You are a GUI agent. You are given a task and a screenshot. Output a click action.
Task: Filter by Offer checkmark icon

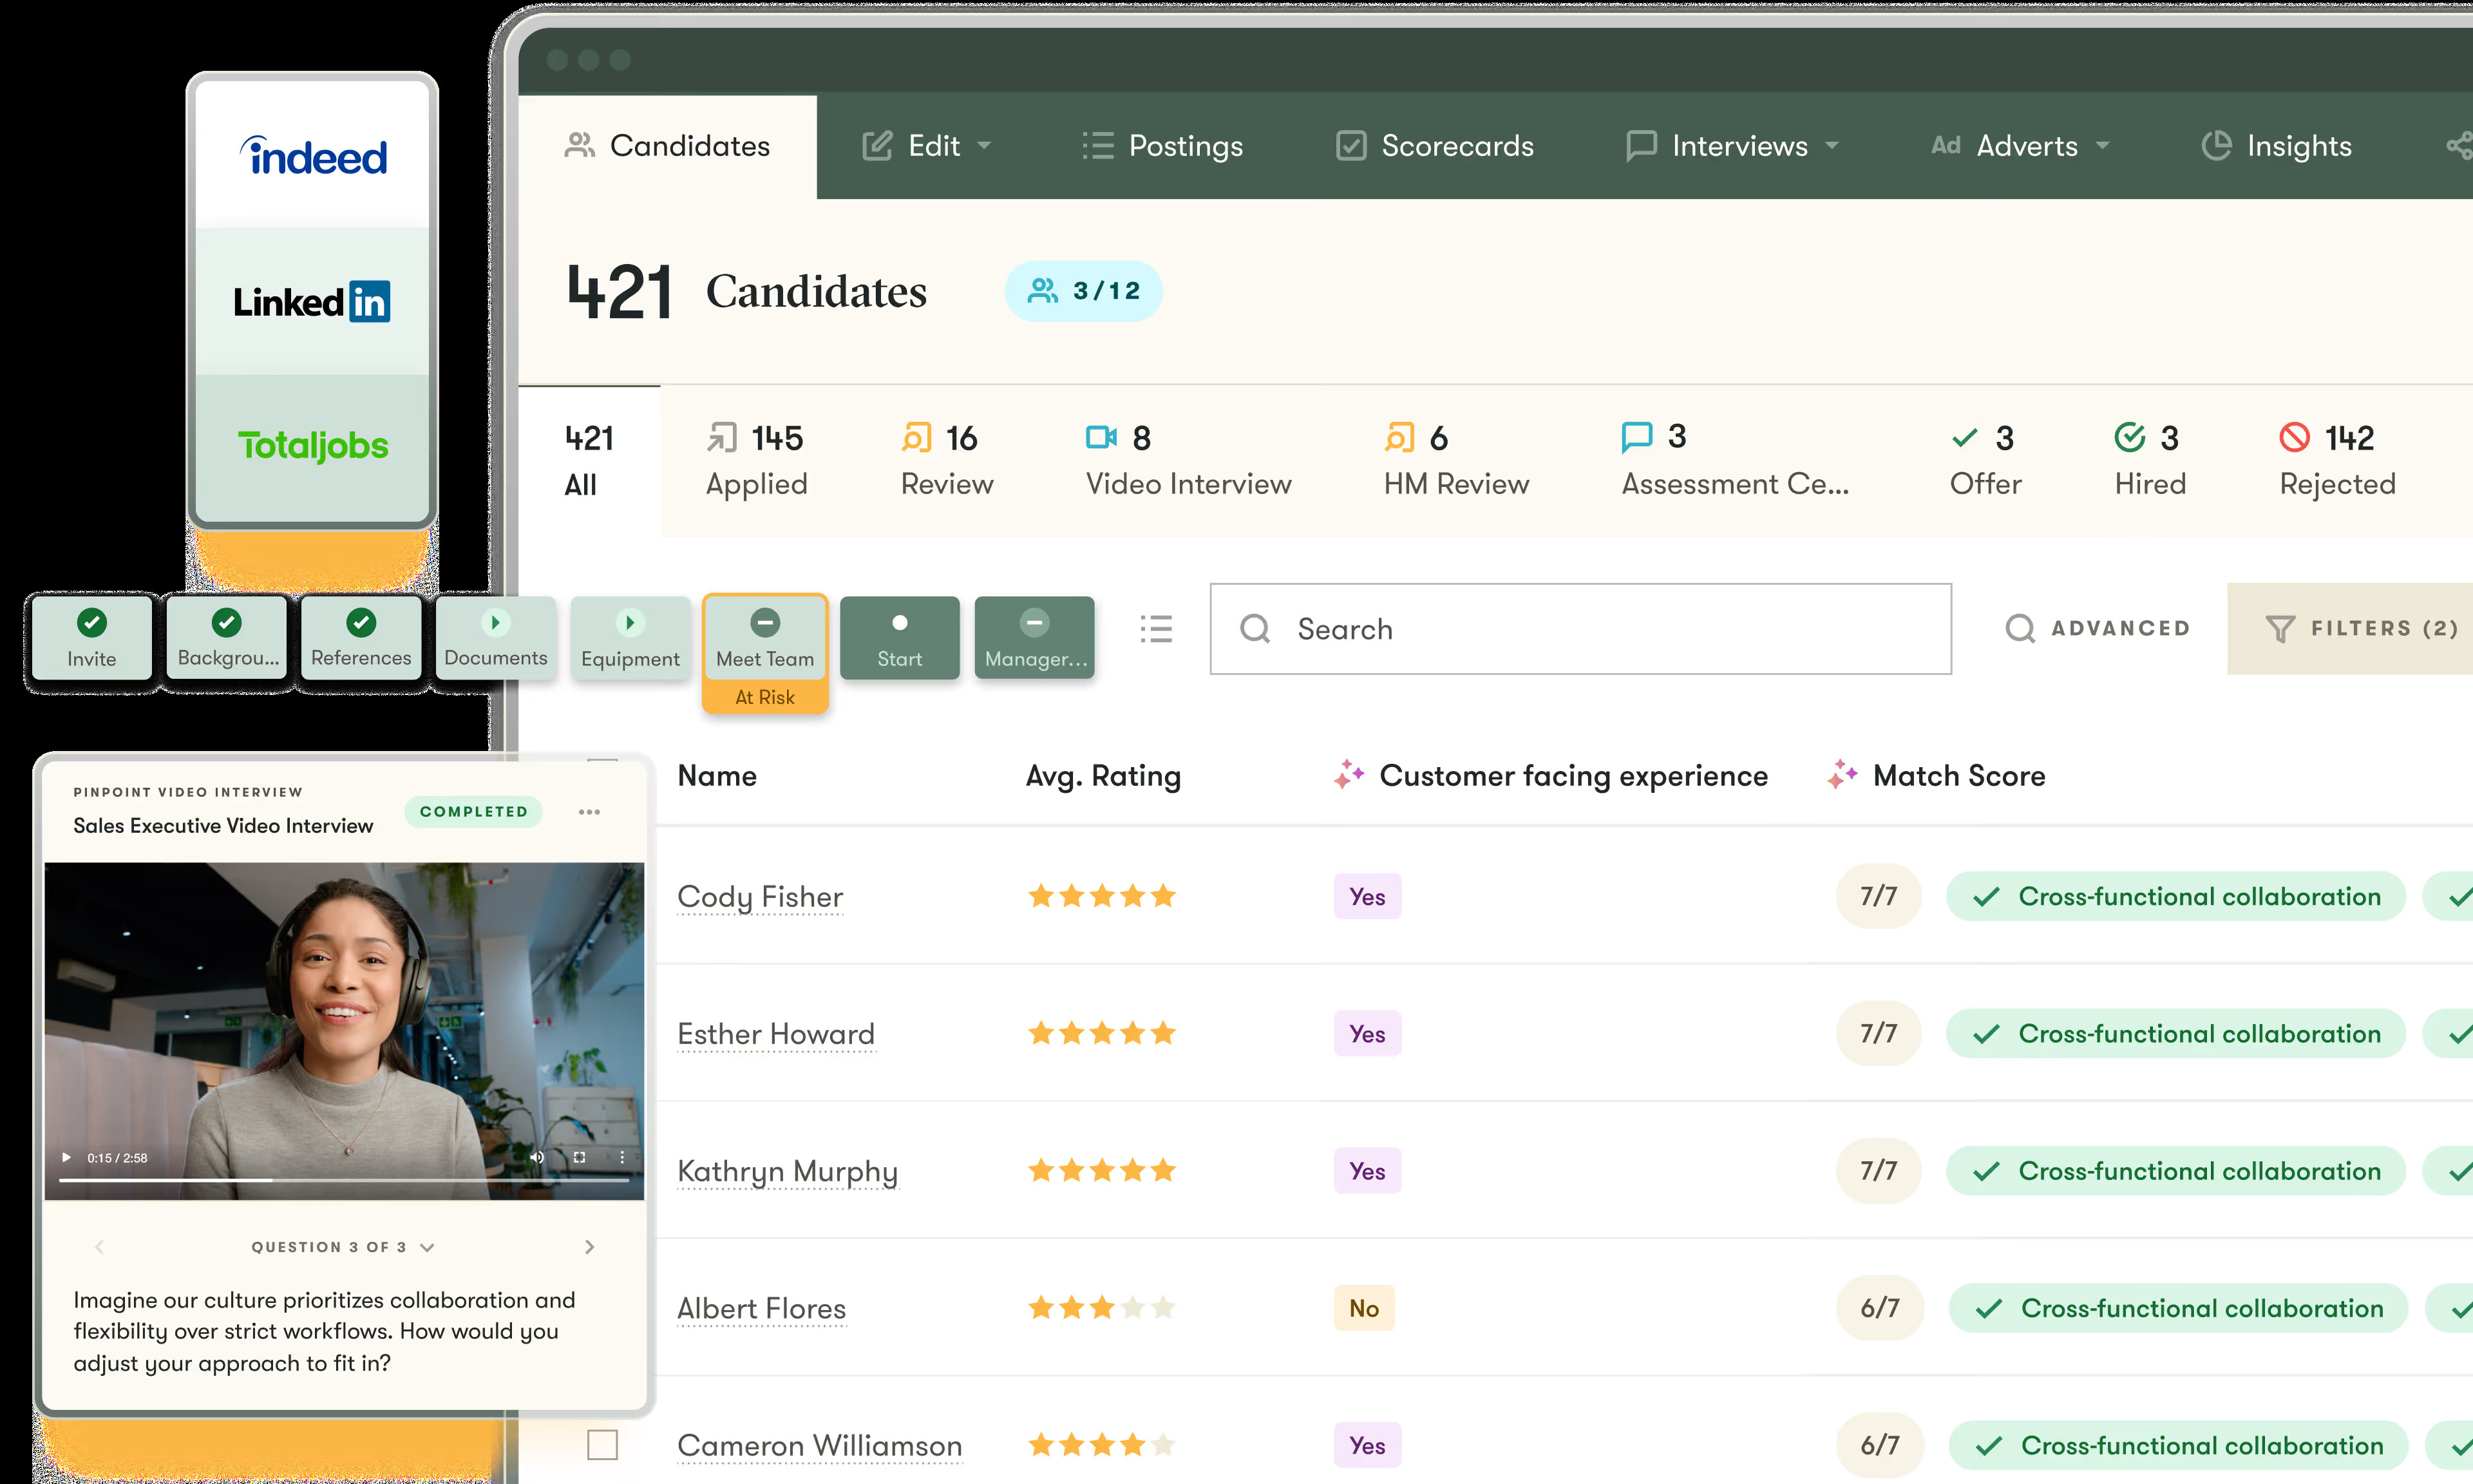pyautogui.click(x=1964, y=438)
